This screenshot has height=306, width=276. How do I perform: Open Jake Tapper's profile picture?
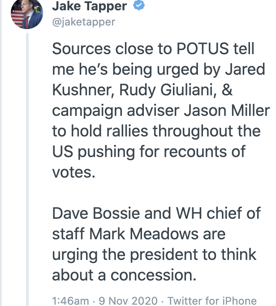pyautogui.click(x=27, y=14)
